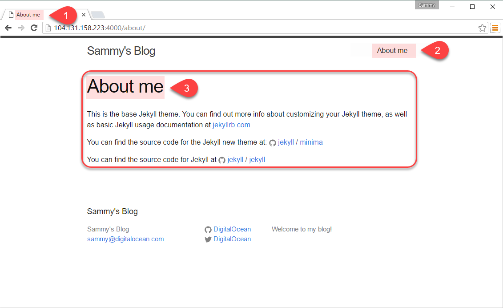Viewport: 503px width, 308px height.
Task: Click the Sammy profile button in title bar
Action: click(427, 5)
